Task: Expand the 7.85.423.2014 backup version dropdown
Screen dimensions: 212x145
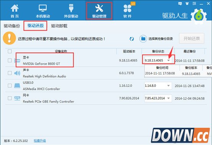Action: 168,98
